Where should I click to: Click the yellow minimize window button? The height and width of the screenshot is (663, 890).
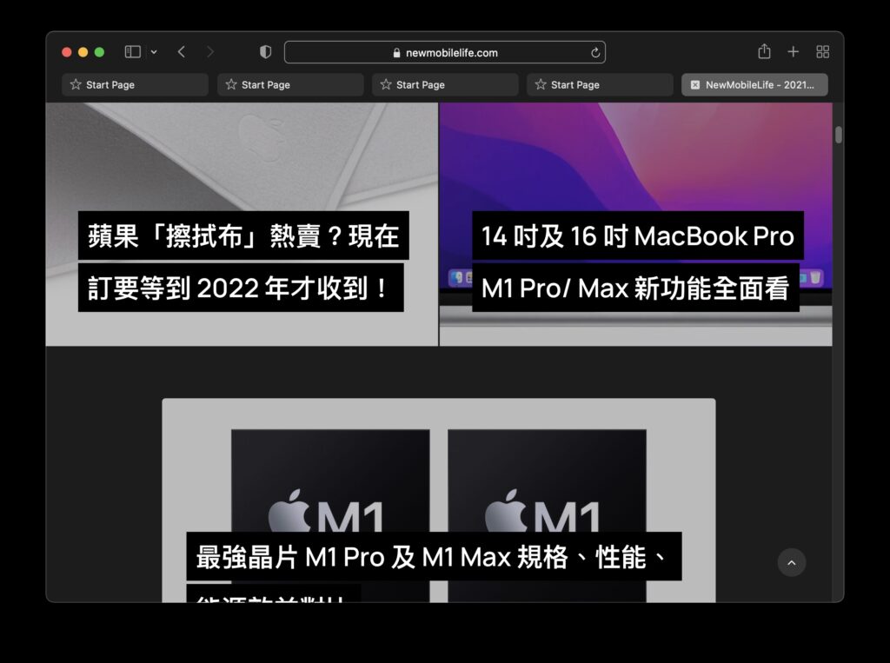tap(83, 52)
